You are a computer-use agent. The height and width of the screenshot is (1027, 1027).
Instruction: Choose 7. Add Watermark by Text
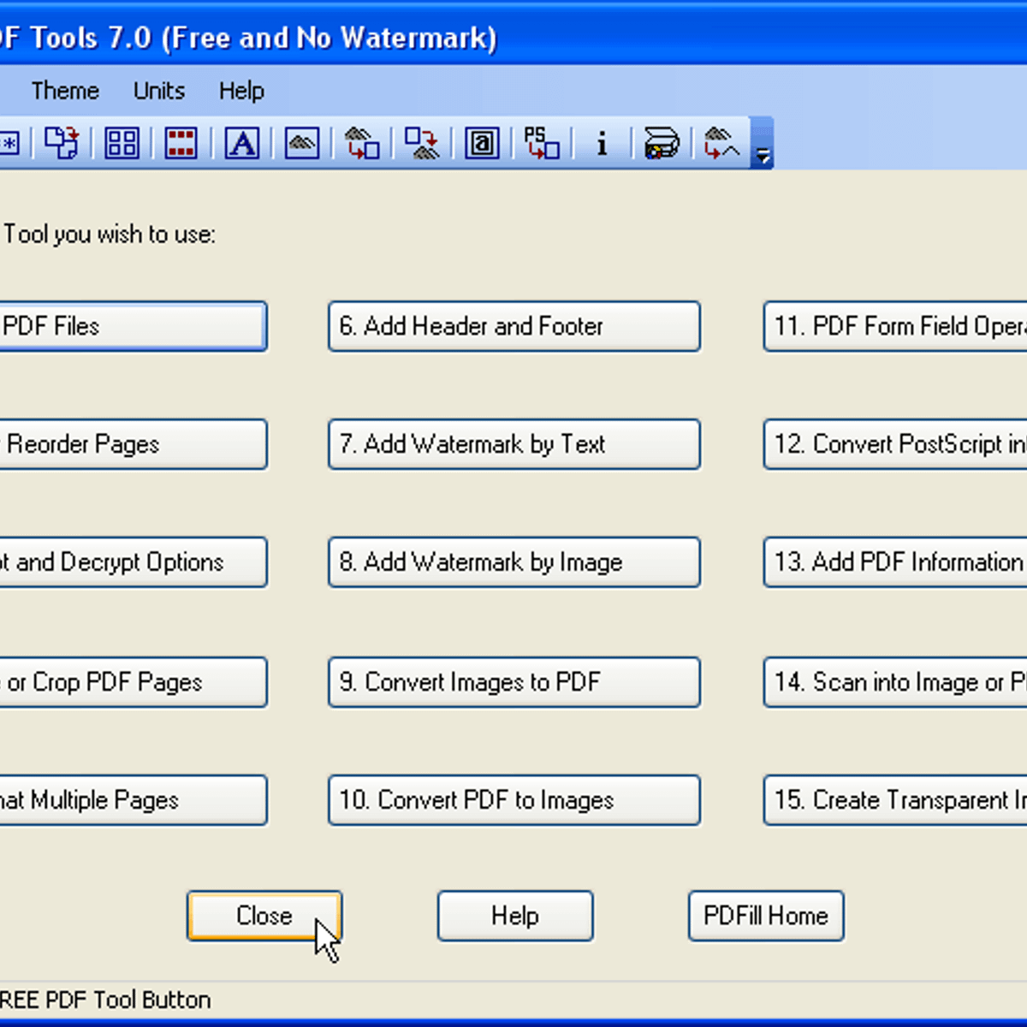coord(514,444)
